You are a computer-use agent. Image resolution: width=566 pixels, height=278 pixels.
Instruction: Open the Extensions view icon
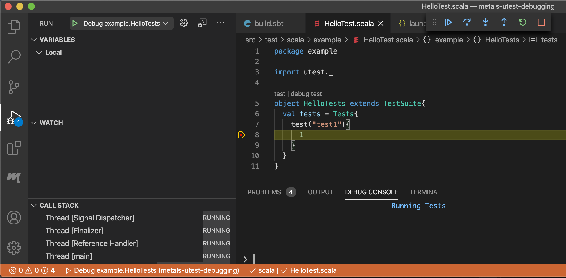click(14, 148)
